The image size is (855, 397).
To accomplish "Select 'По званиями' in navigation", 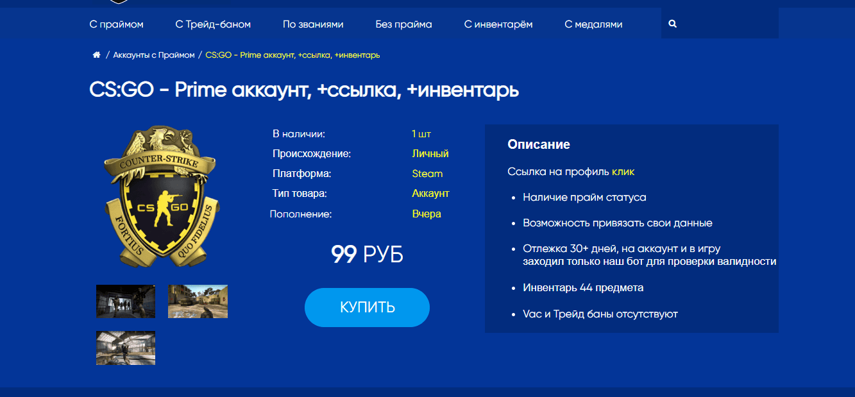I will (x=313, y=24).
